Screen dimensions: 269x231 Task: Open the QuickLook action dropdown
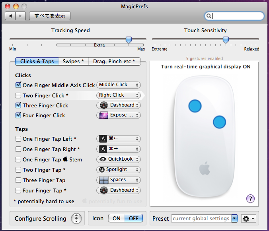[119, 159]
